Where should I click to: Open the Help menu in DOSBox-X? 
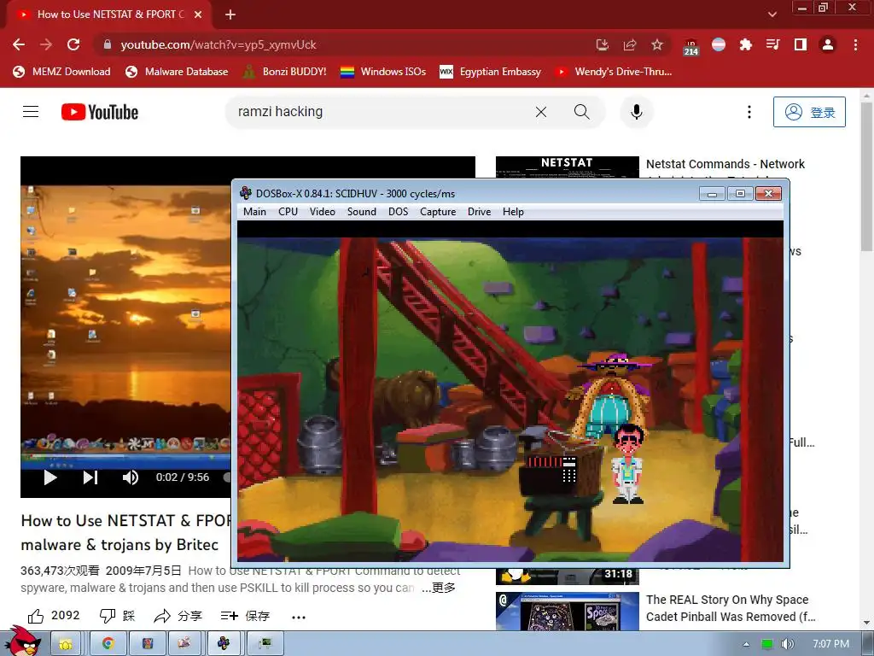click(x=513, y=212)
